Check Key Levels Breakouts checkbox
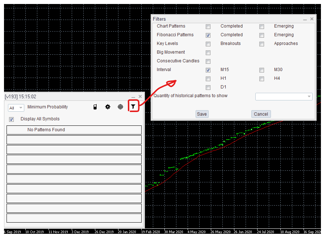Viewport: 326px width, 240px height. 208,44
